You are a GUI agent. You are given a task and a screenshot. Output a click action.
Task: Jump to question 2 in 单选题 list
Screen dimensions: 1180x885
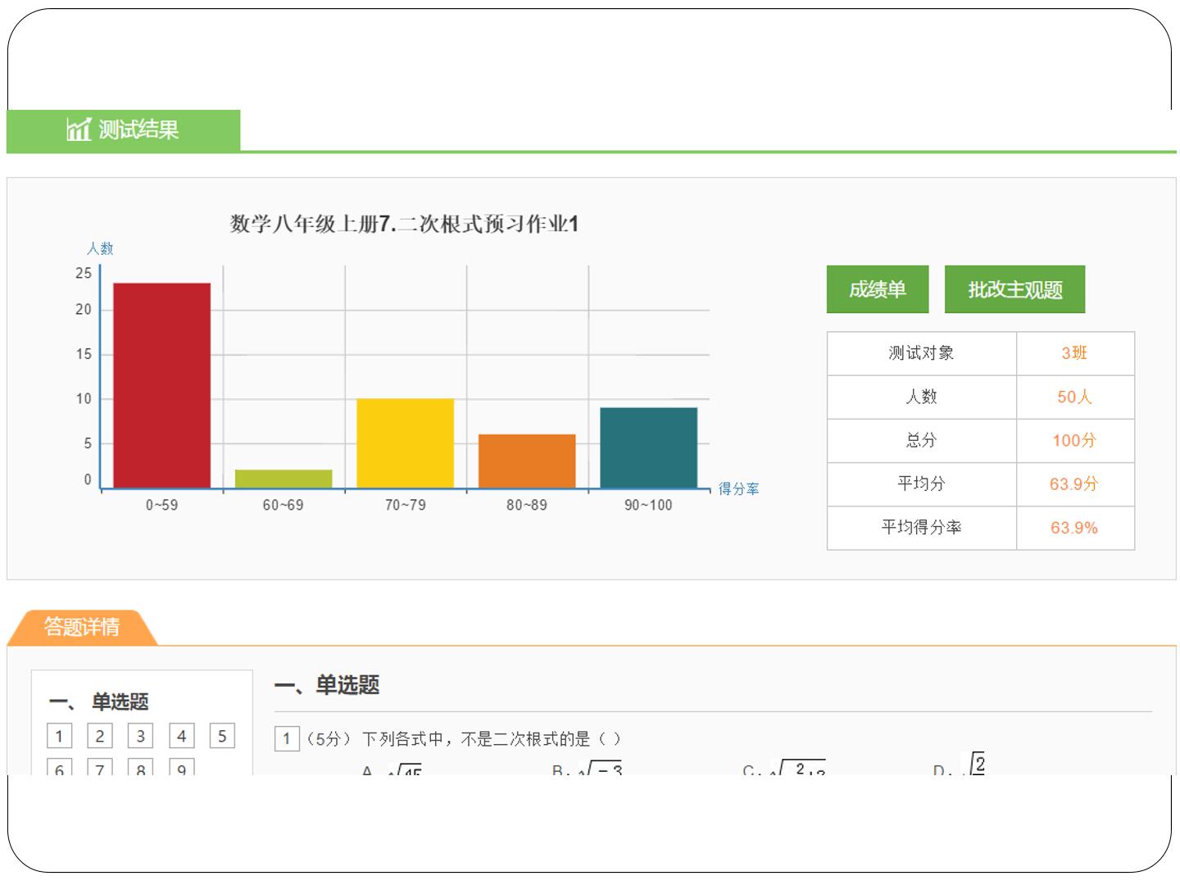click(x=100, y=736)
